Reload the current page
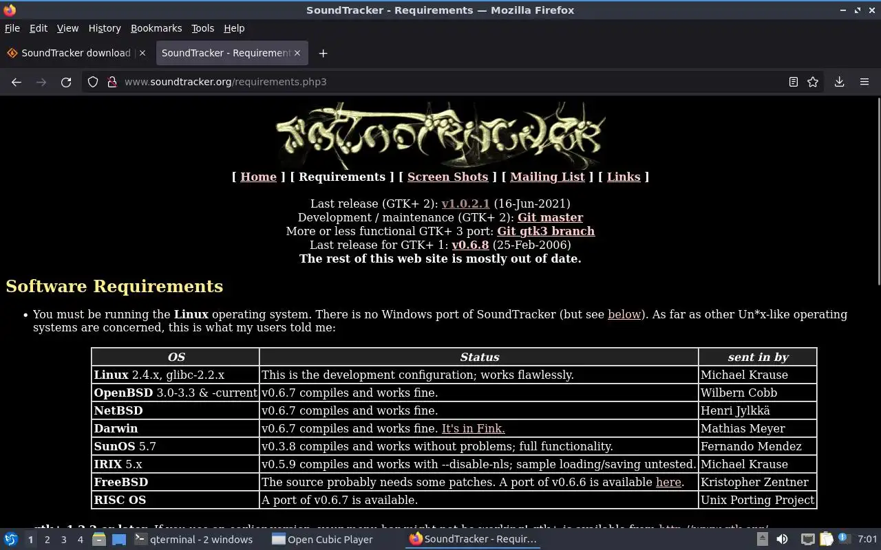Viewport: 881px width, 550px height. (x=66, y=82)
